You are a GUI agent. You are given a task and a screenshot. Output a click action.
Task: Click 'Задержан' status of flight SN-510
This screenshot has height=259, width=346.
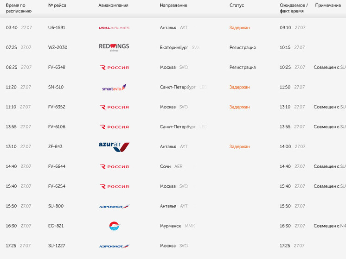pos(239,87)
